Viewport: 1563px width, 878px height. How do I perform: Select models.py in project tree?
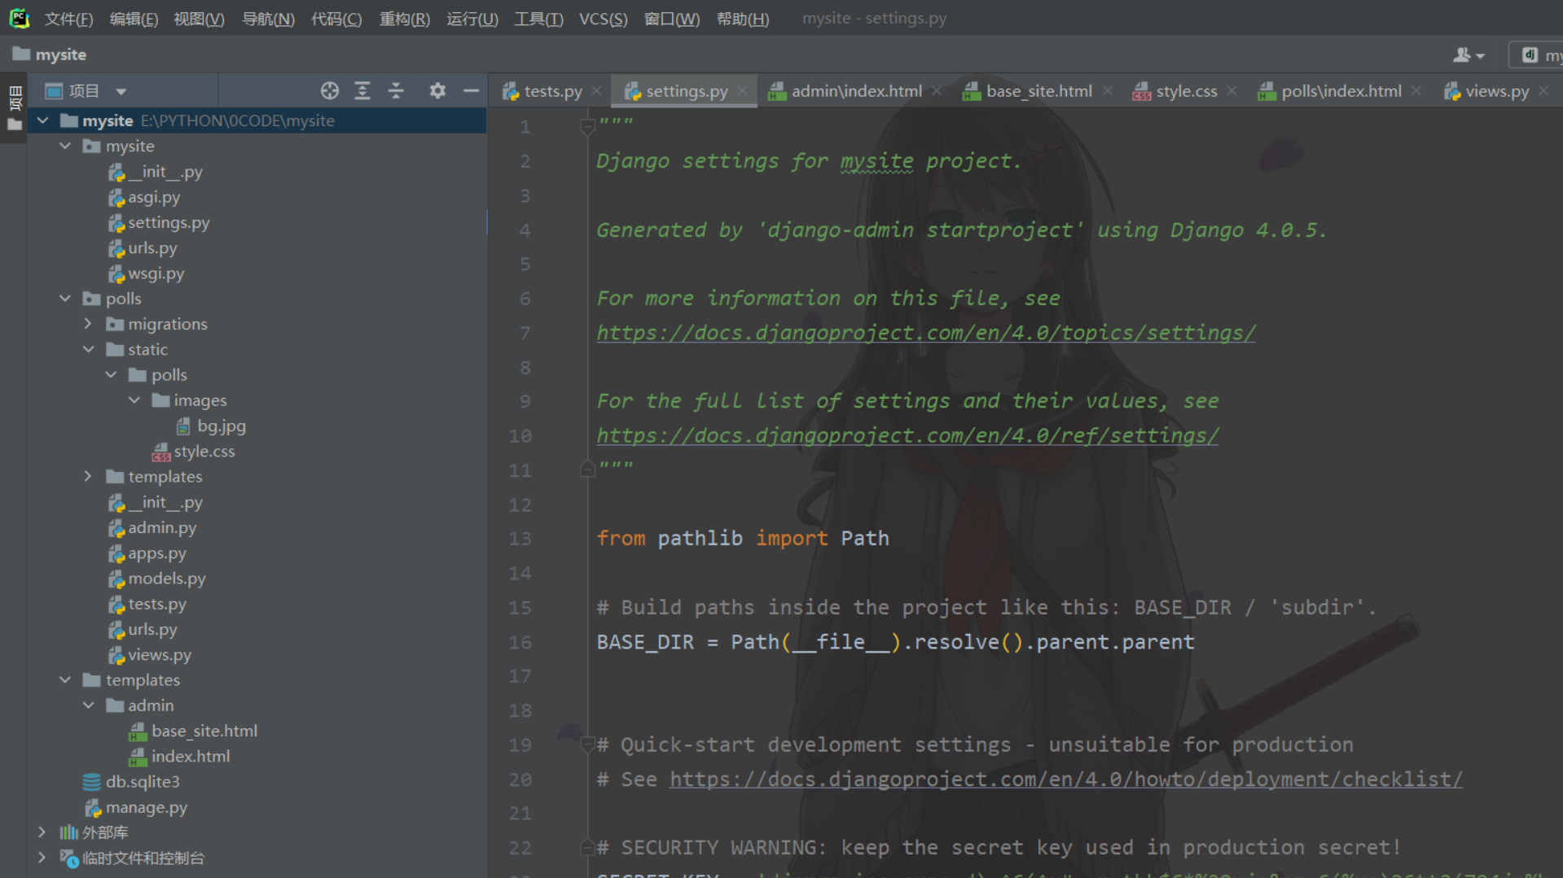click(166, 579)
